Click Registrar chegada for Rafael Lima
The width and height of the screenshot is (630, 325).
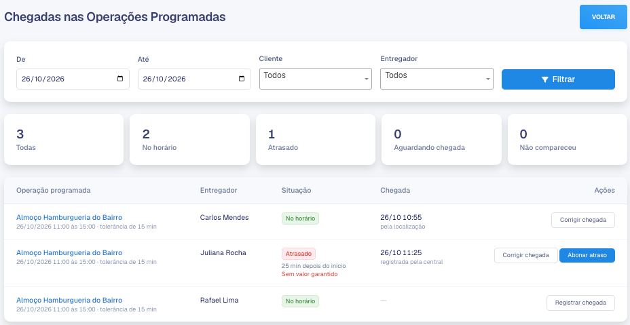[580, 303]
